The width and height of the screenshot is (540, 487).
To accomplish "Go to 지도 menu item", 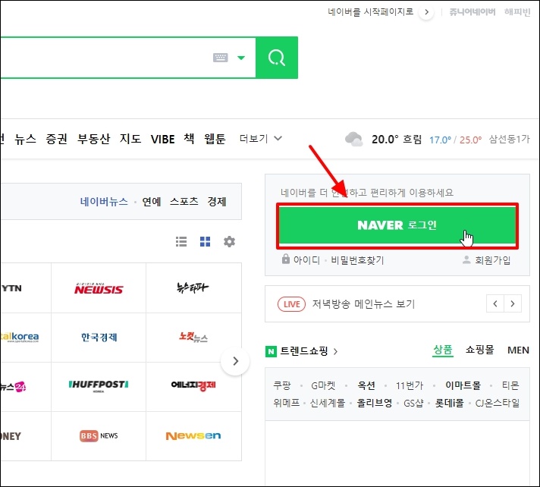I will (130, 139).
